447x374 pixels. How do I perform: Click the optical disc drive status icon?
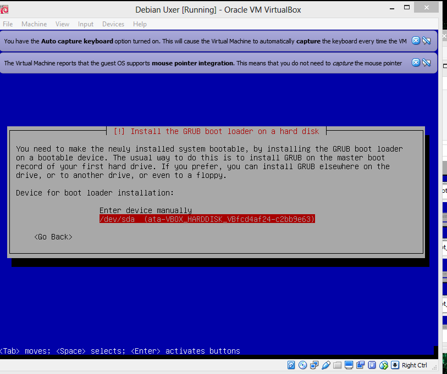coord(302,365)
